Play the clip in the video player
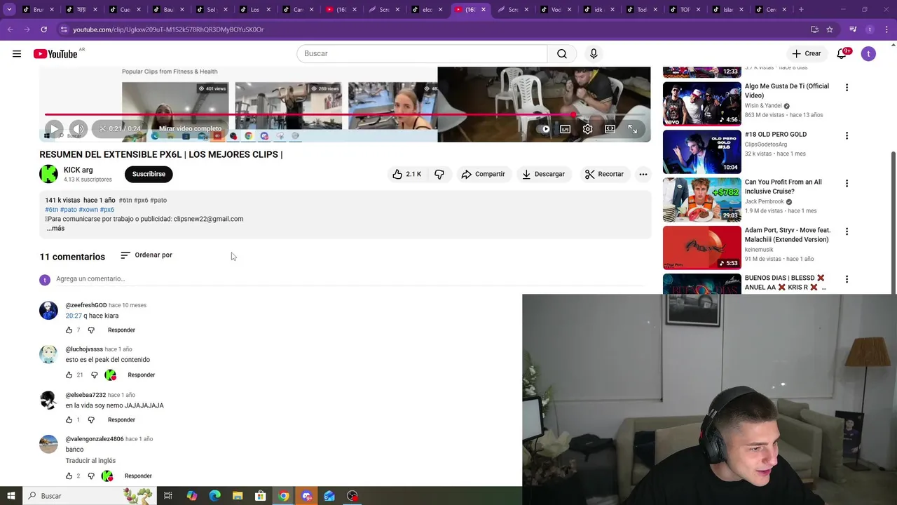Screen dimensions: 897x505 coord(54,129)
